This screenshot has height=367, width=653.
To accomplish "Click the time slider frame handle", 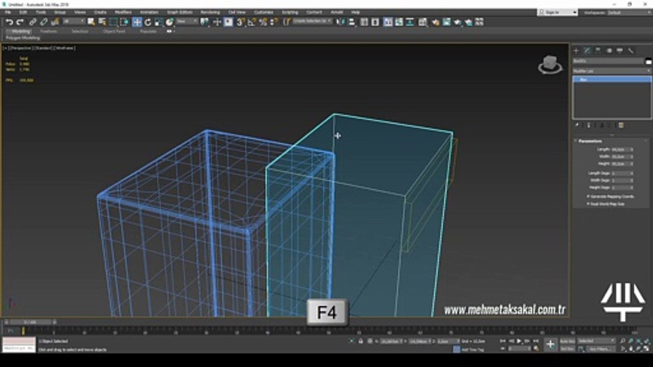I will pyautogui.click(x=31, y=322).
